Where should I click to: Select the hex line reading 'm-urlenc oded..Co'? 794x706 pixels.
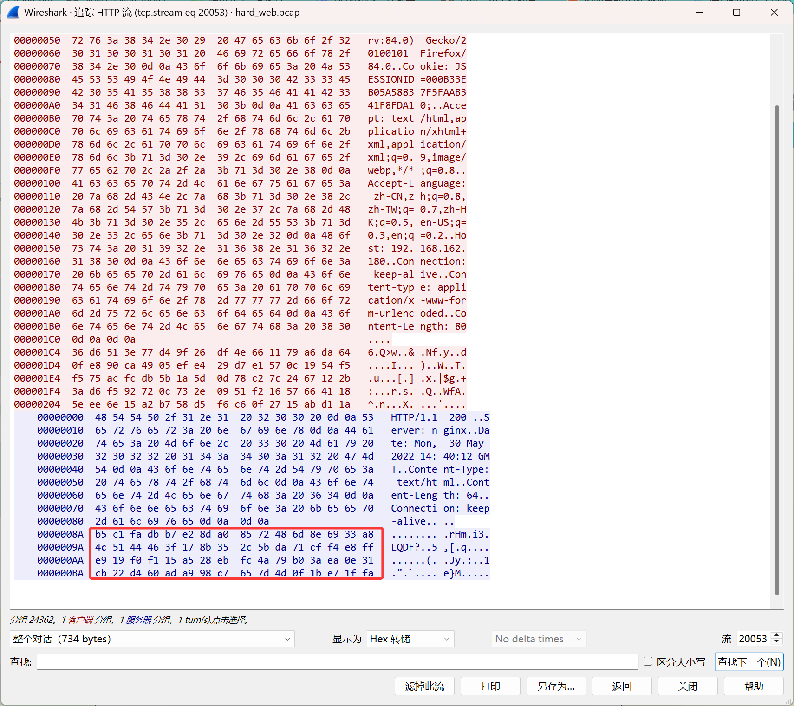tap(240, 313)
